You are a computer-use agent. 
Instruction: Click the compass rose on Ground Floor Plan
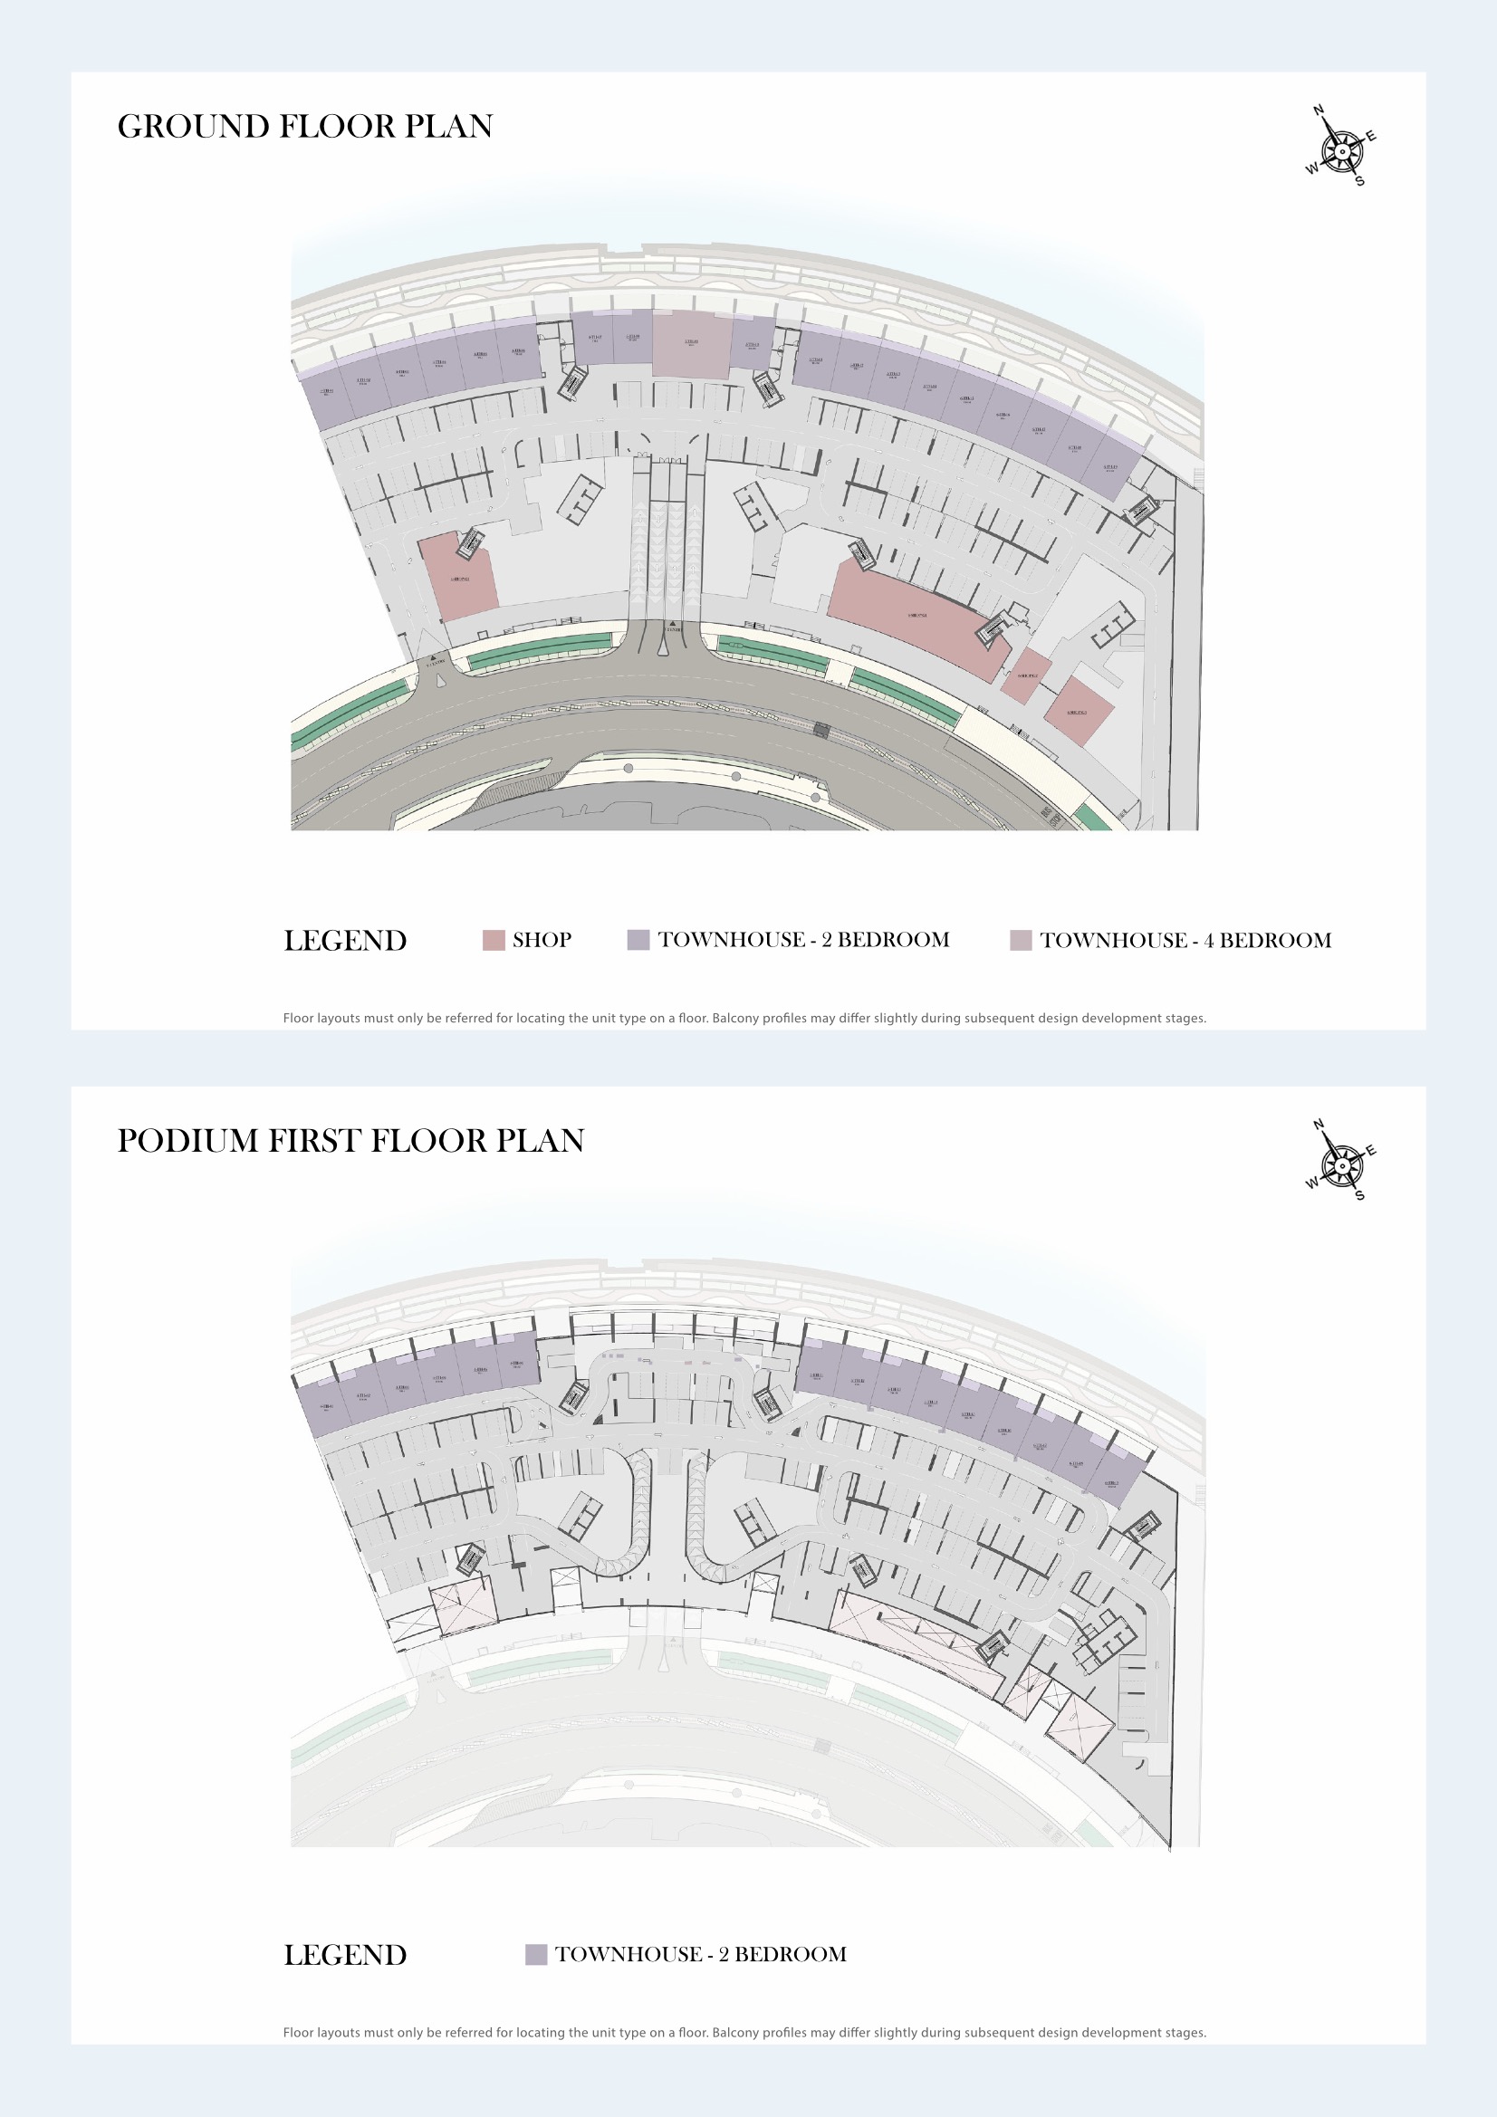1342,148
